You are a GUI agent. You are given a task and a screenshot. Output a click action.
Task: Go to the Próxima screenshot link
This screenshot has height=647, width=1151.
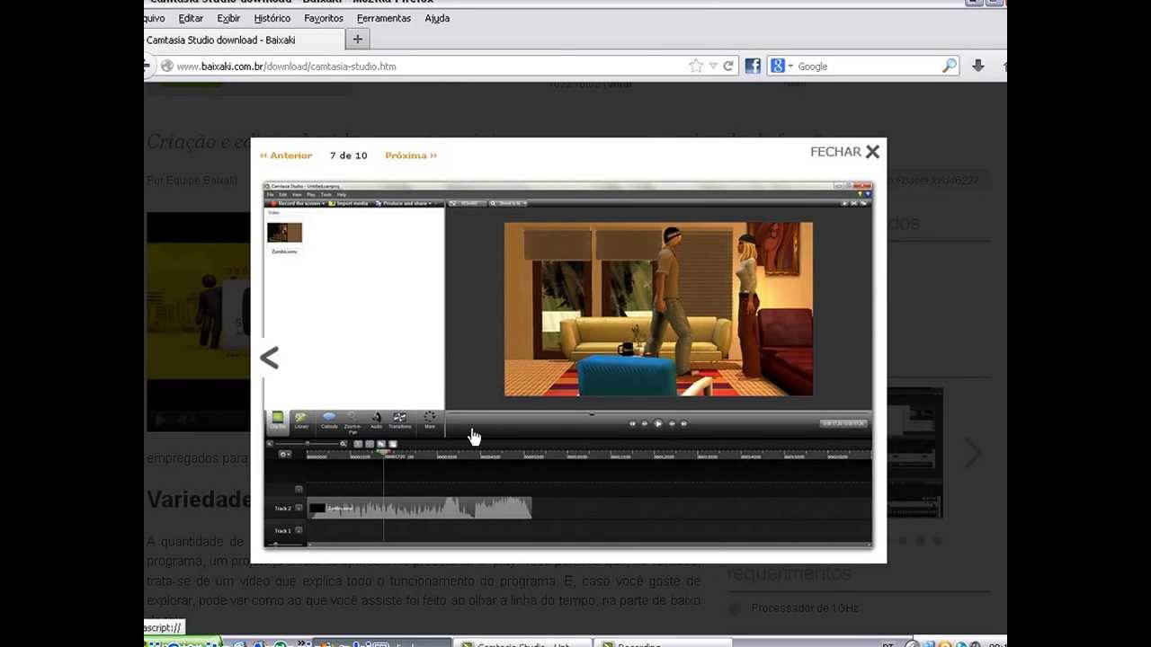[411, 155]
